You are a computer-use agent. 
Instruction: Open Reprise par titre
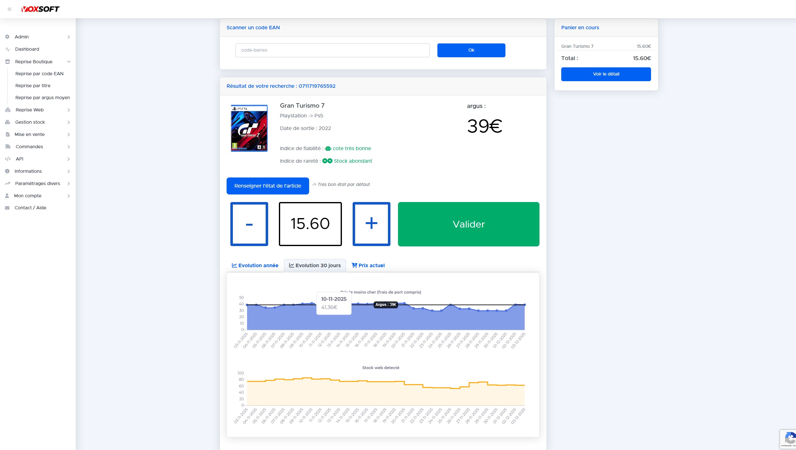33,86
